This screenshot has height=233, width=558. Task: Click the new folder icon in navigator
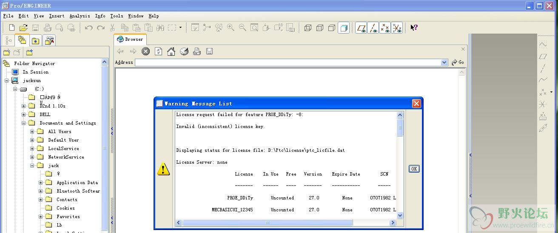click(x=7, y=53)
